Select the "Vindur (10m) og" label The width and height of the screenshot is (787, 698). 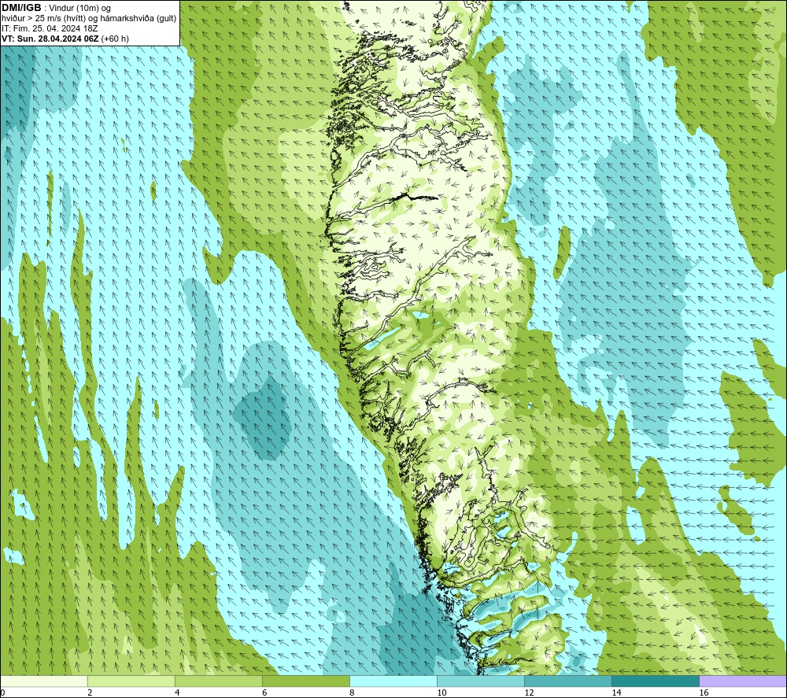[79, 9]
